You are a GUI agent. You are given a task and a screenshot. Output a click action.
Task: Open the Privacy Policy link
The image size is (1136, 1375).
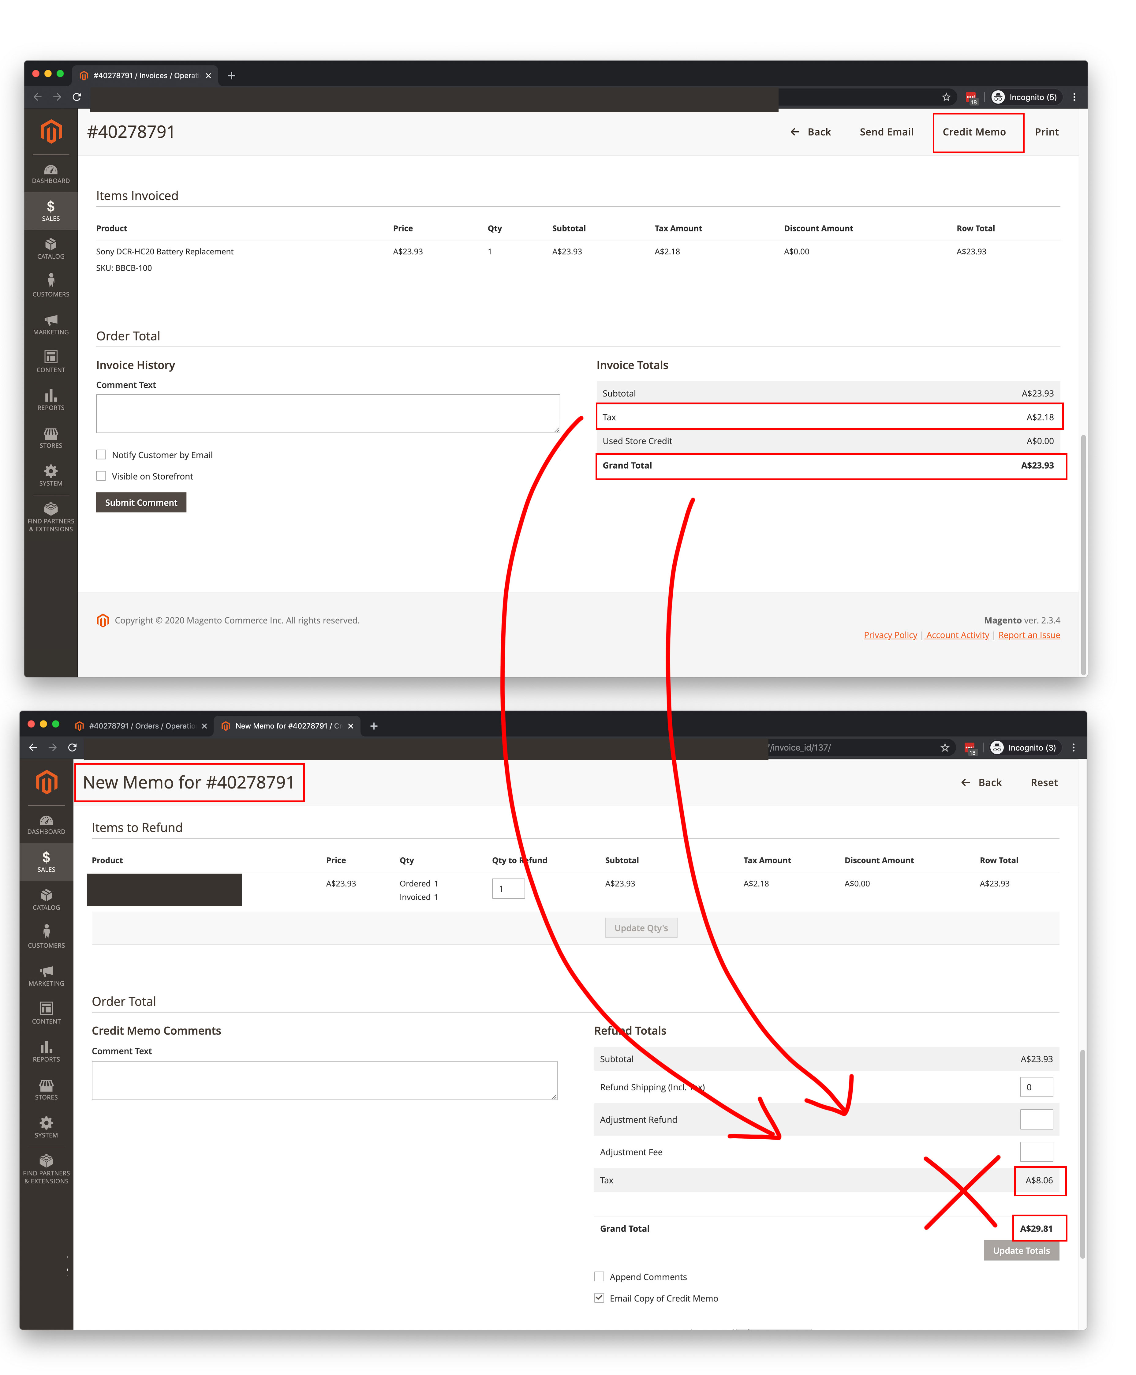(x=890, y=635)
